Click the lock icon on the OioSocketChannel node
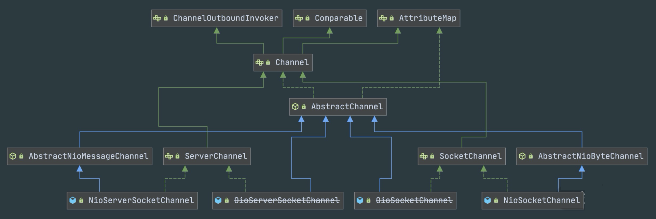 [368, 200]
